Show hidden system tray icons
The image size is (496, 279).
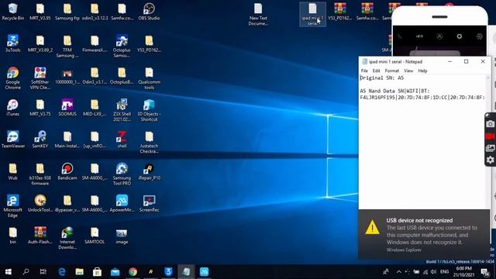399,272
